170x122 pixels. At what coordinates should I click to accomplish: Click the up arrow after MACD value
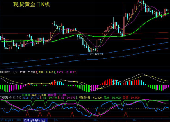(75, 72)
